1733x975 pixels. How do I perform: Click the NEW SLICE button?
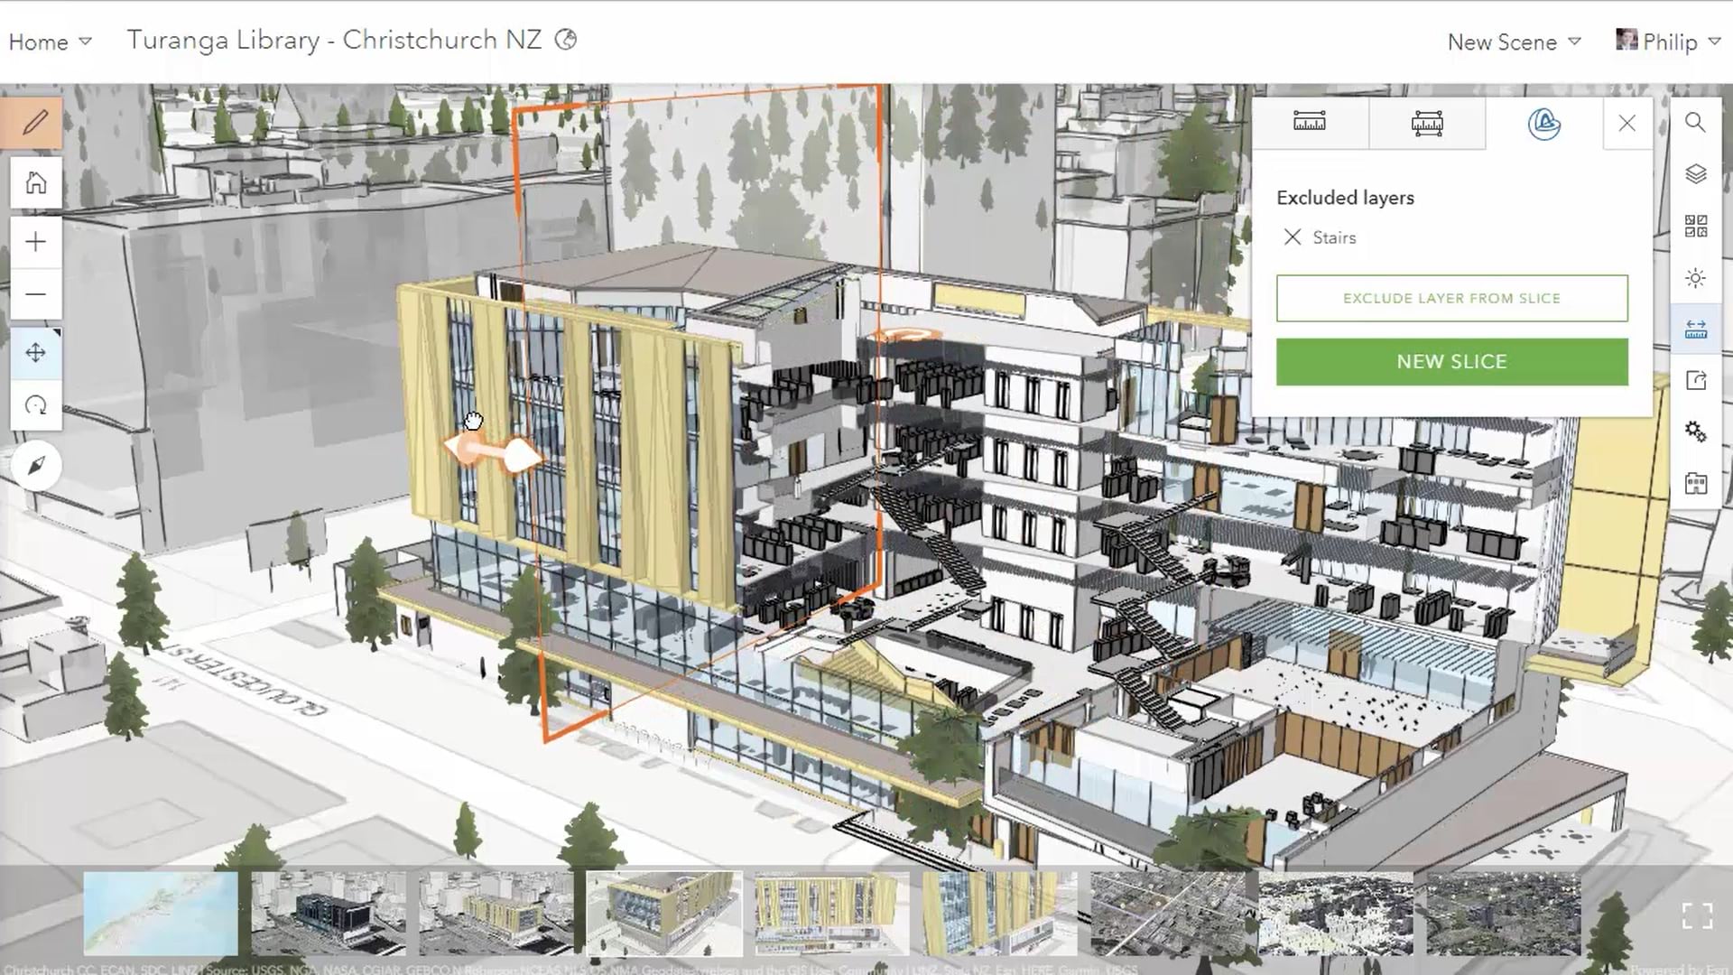click(1451, 362)
